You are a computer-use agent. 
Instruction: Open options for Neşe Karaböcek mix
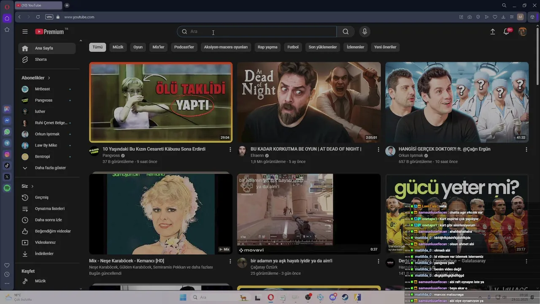[x=230, y=261]
